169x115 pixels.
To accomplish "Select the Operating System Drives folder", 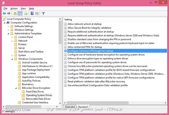I will [x=39, y=95].
